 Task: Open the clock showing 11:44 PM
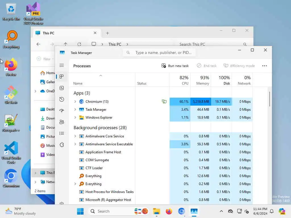pos(260,211)
